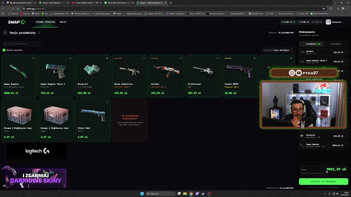Open the FACEIT.com Home bookmark
This screenshot has width=351, height=197.
click(x=196, y=14)
